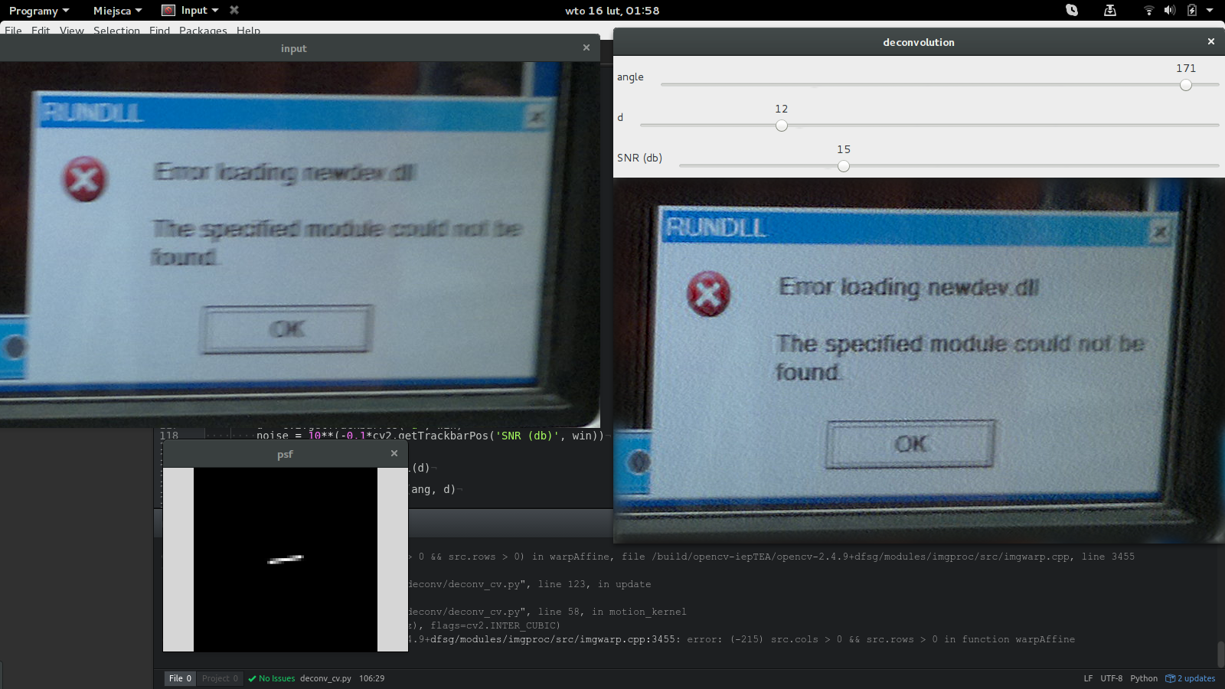This screenshot has width=1225, height=689.
Task: Click the Skype icon in the top panel
Action: (x=1072, y=10)
